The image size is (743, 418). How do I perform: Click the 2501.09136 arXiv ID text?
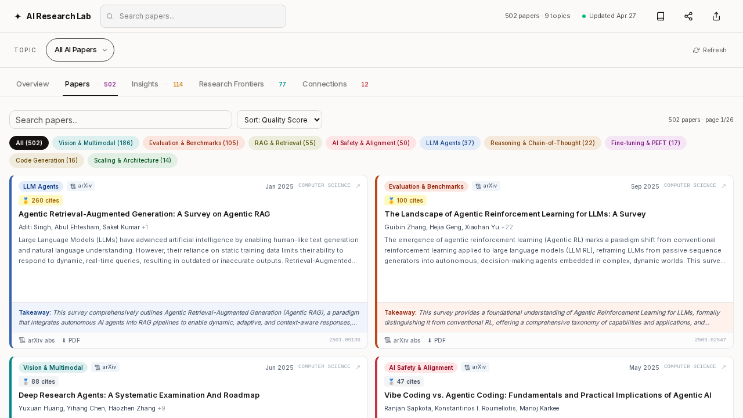pos(345,340)
